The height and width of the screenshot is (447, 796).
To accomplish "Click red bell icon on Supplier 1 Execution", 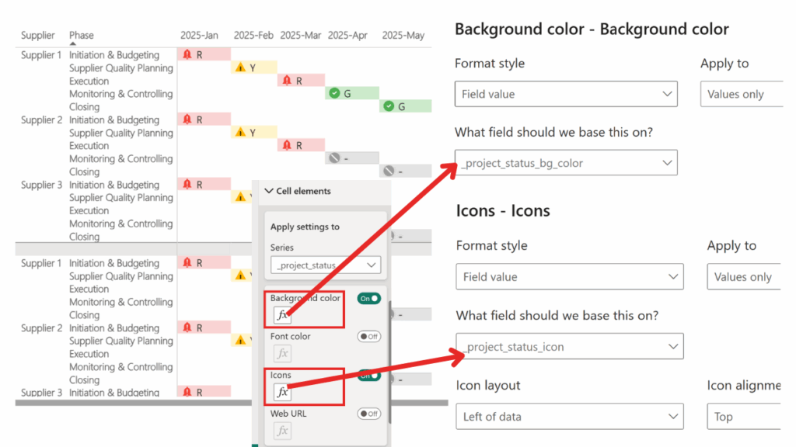I will 287,81.
